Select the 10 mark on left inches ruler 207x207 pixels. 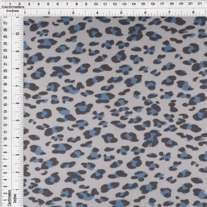(18, 33)
